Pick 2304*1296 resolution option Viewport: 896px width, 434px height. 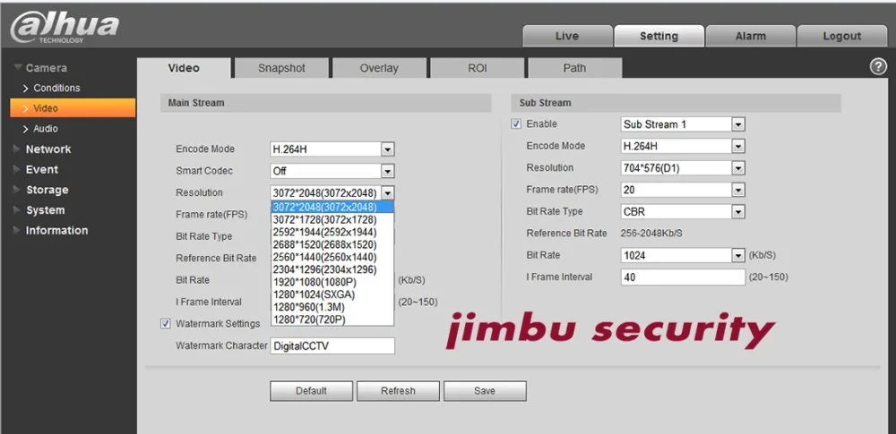click(332, 269)
